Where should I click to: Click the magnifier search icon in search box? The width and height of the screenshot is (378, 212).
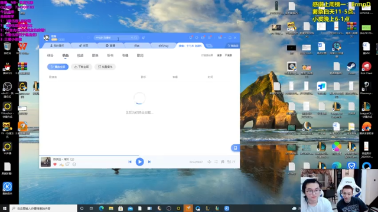(136, 38)
